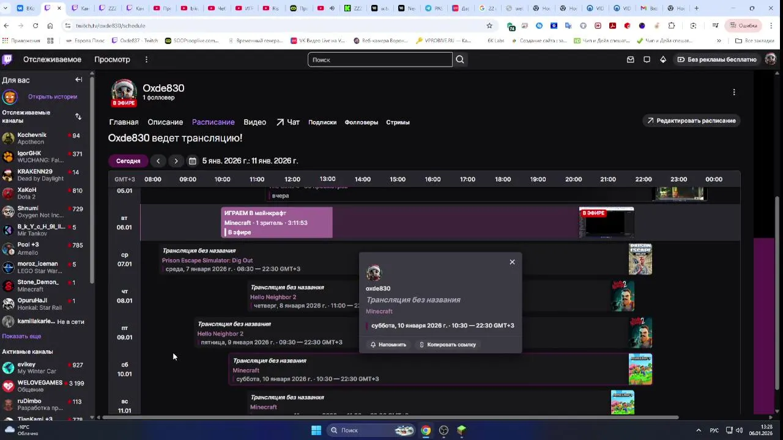Bookmark page with the star icon
The width and height of the screenshot is (783, 440).
pos(489,26)
